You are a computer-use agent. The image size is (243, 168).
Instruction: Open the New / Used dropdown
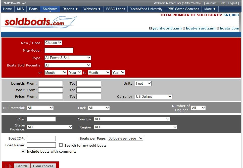53,43
